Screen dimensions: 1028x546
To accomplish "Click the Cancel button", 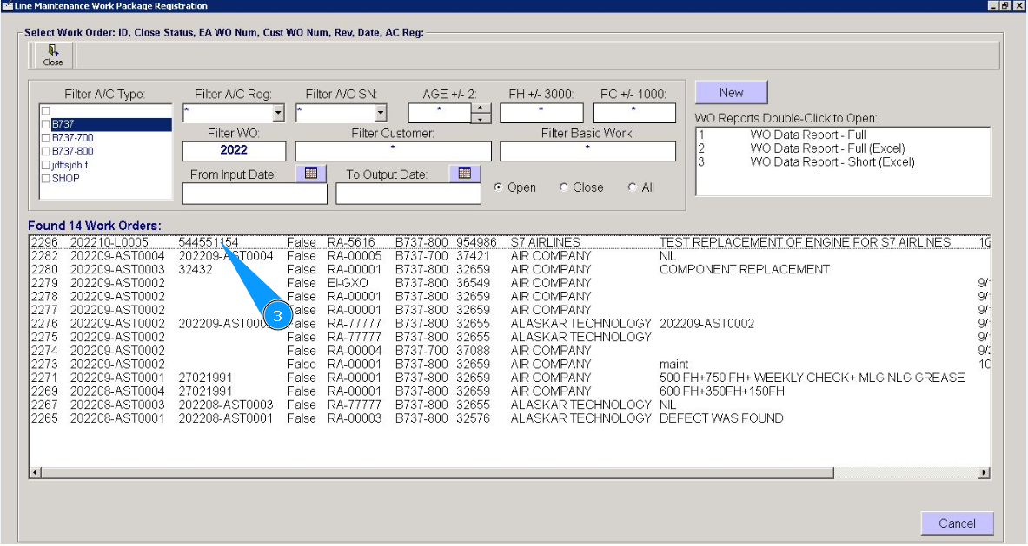I will [x=957, y=523].
